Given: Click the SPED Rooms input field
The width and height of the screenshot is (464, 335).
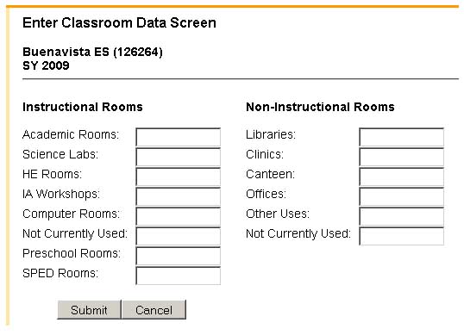Looking at the screenshot, I should click(x=179, y=276).
